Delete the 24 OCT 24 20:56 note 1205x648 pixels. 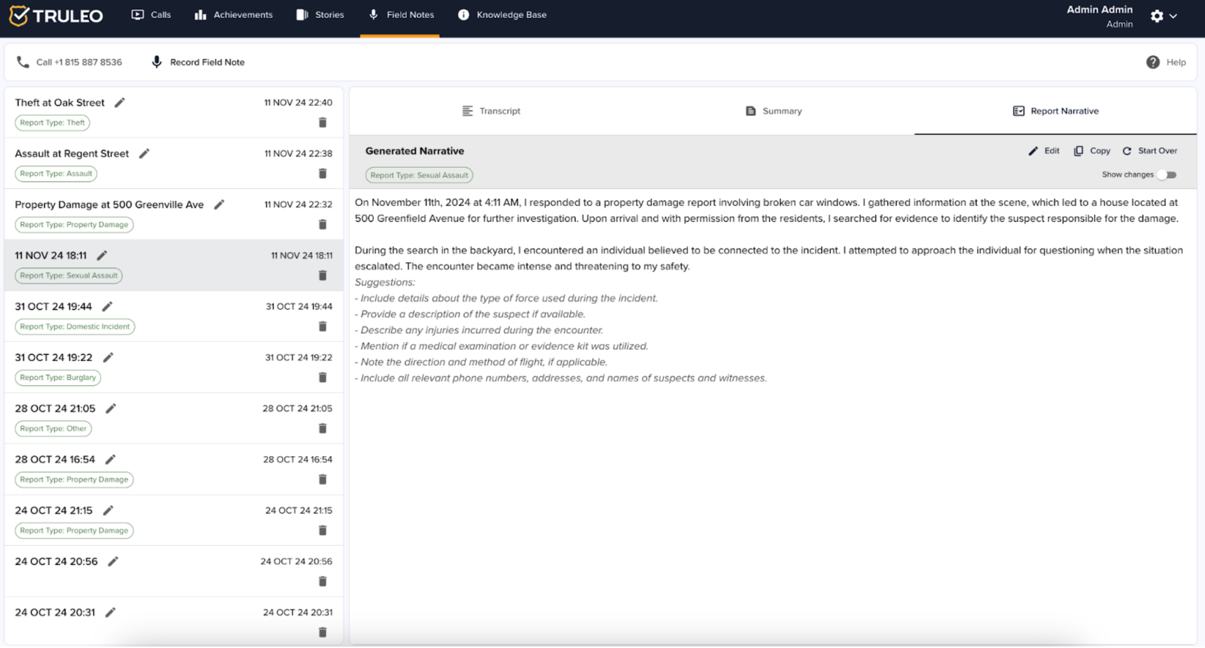pos(322,581)
